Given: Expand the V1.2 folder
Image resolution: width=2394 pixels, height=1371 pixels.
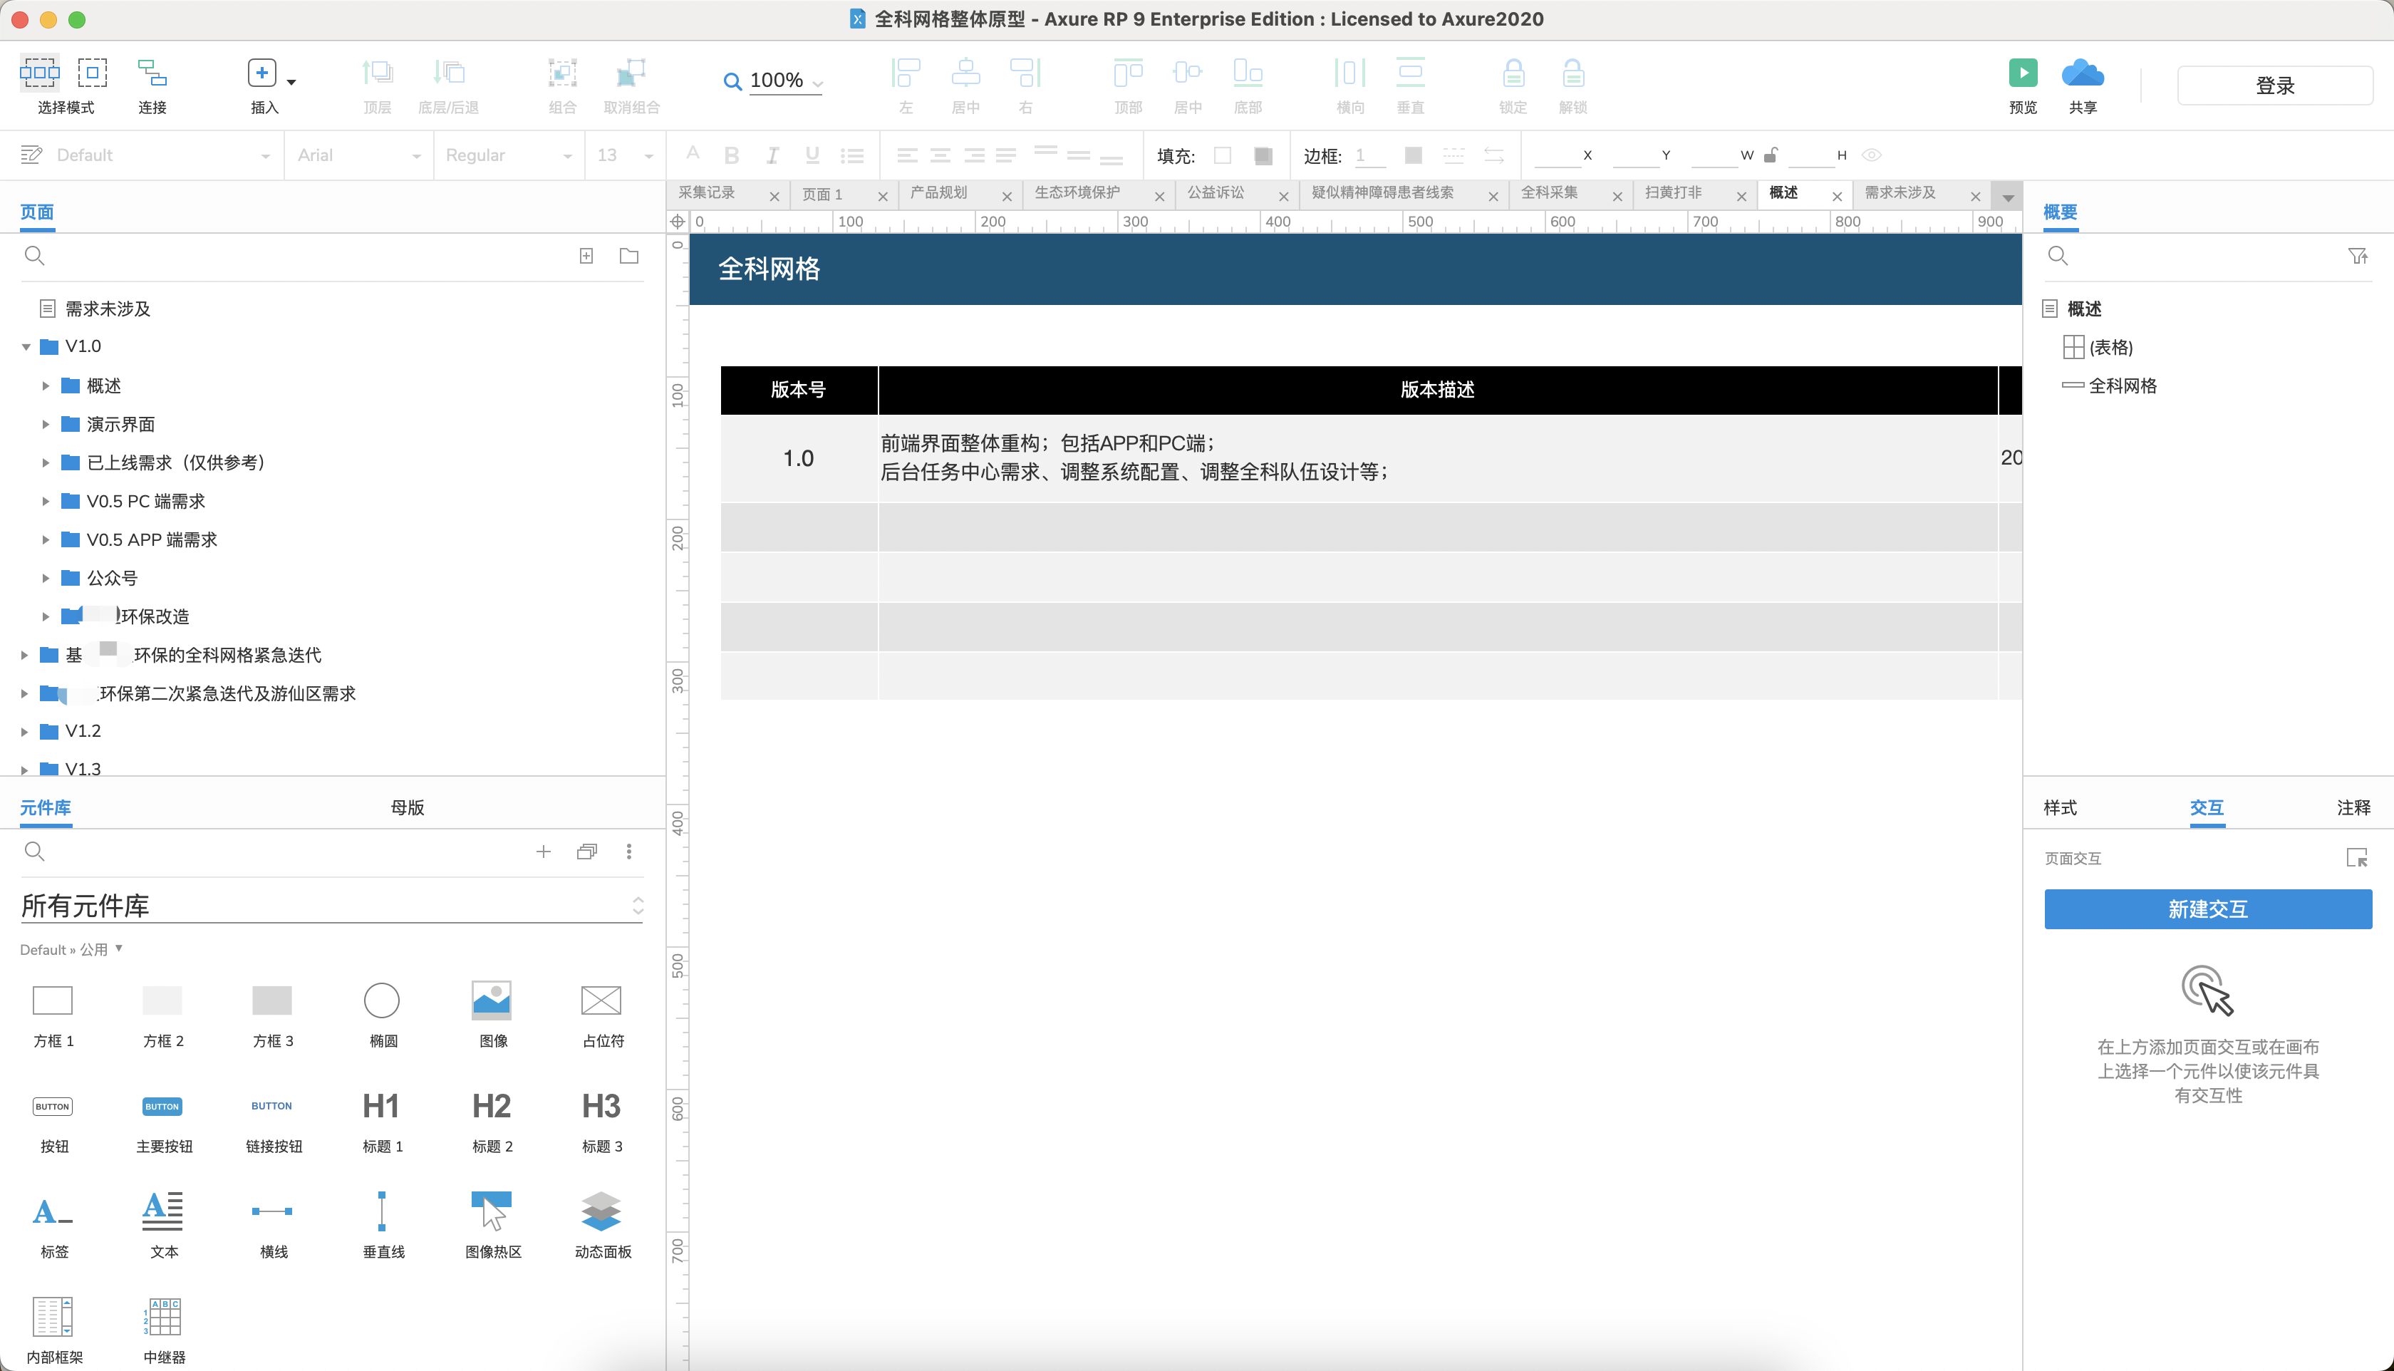Looking at the screenshot, I should [24, 732].
